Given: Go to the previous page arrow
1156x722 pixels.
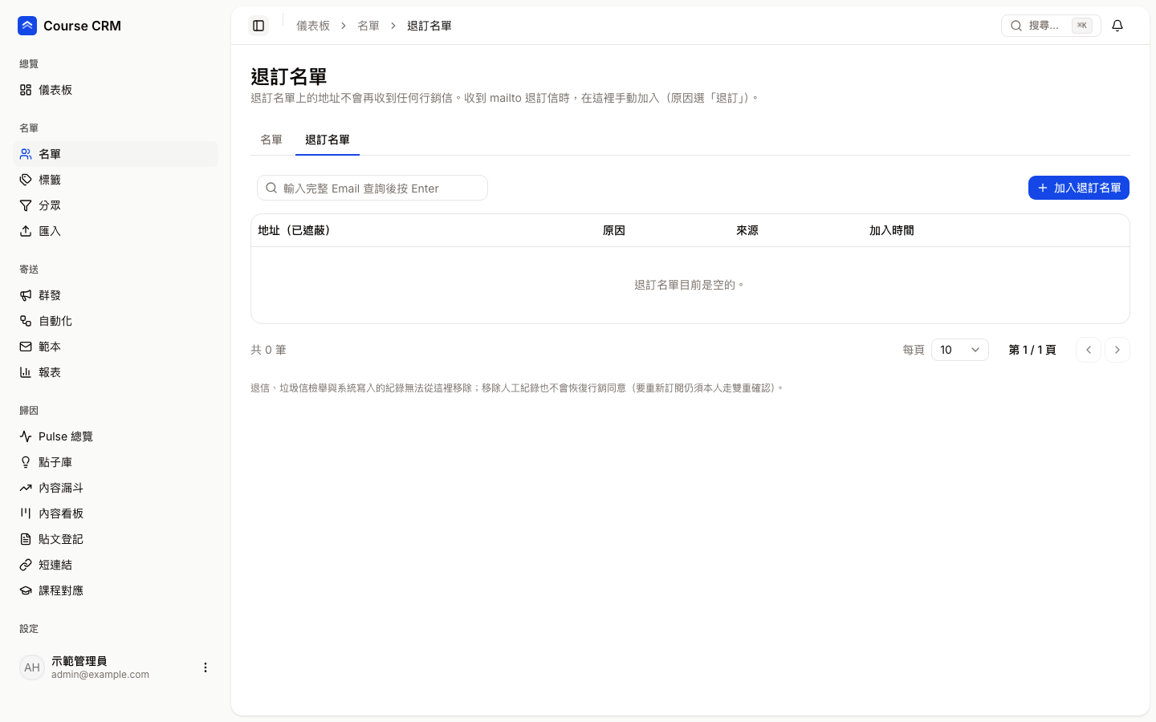Looking at the screenshot, I should (1089, 350).
